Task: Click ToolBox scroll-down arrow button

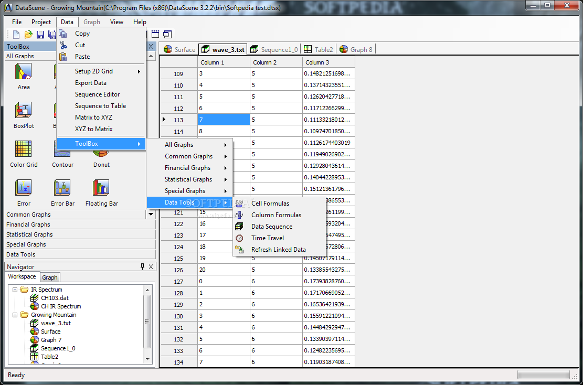Action: 151,214
